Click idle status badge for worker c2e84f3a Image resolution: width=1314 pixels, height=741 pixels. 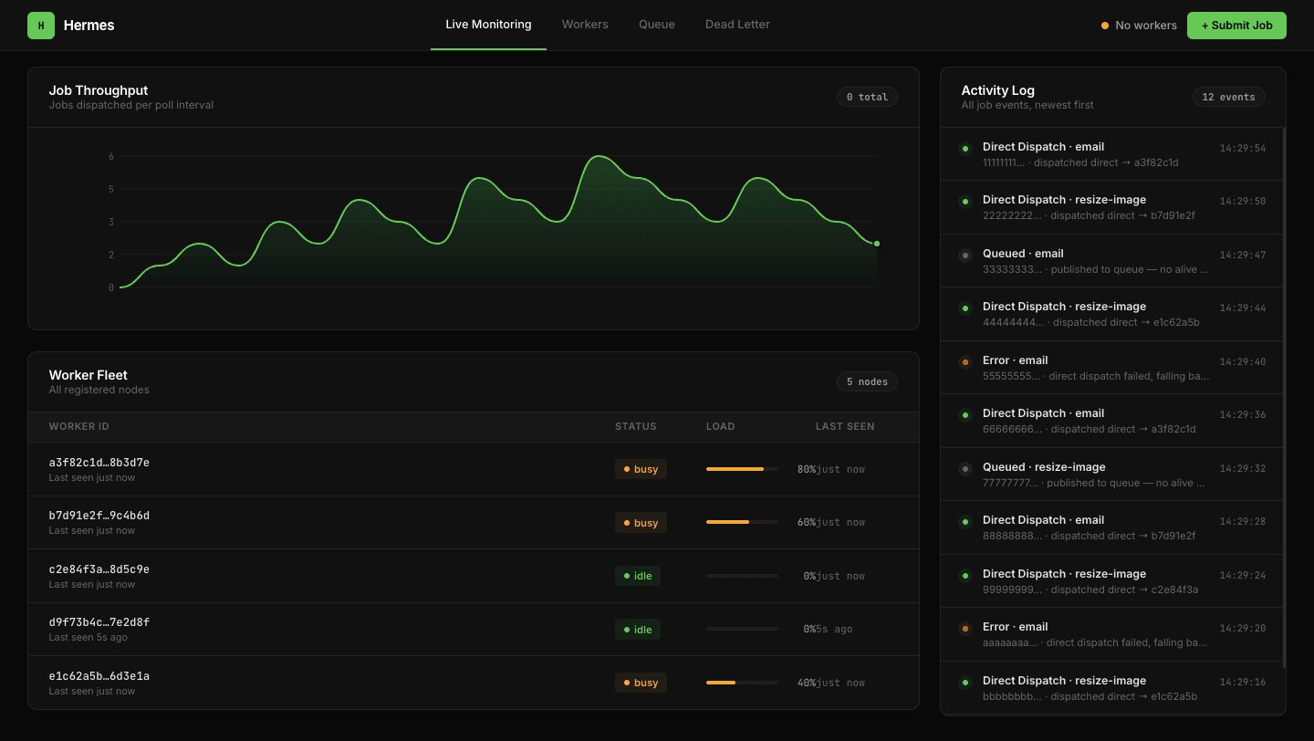tap(638, 576)
